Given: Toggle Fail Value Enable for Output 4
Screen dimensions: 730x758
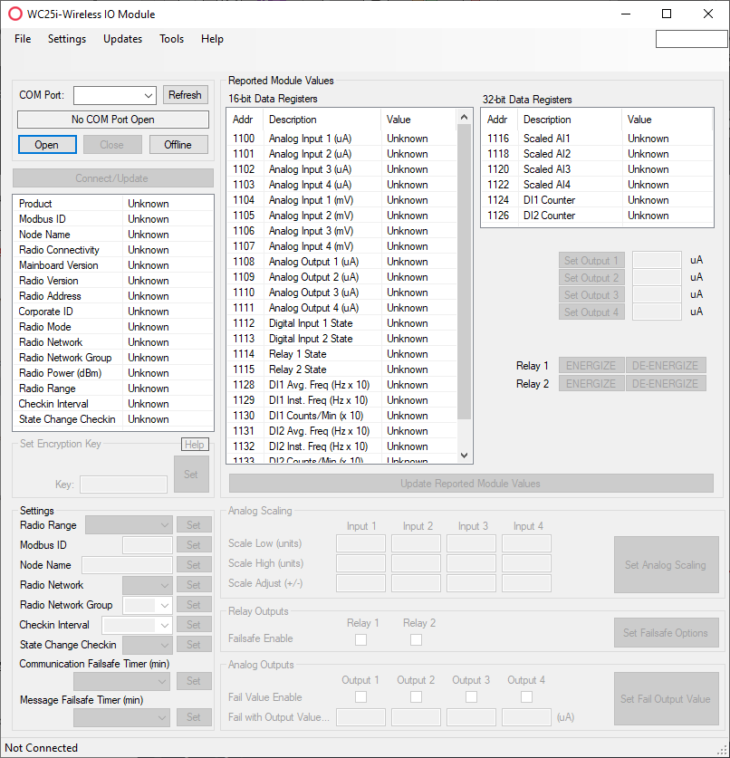Looking at the screenshot, I should 526,697.
